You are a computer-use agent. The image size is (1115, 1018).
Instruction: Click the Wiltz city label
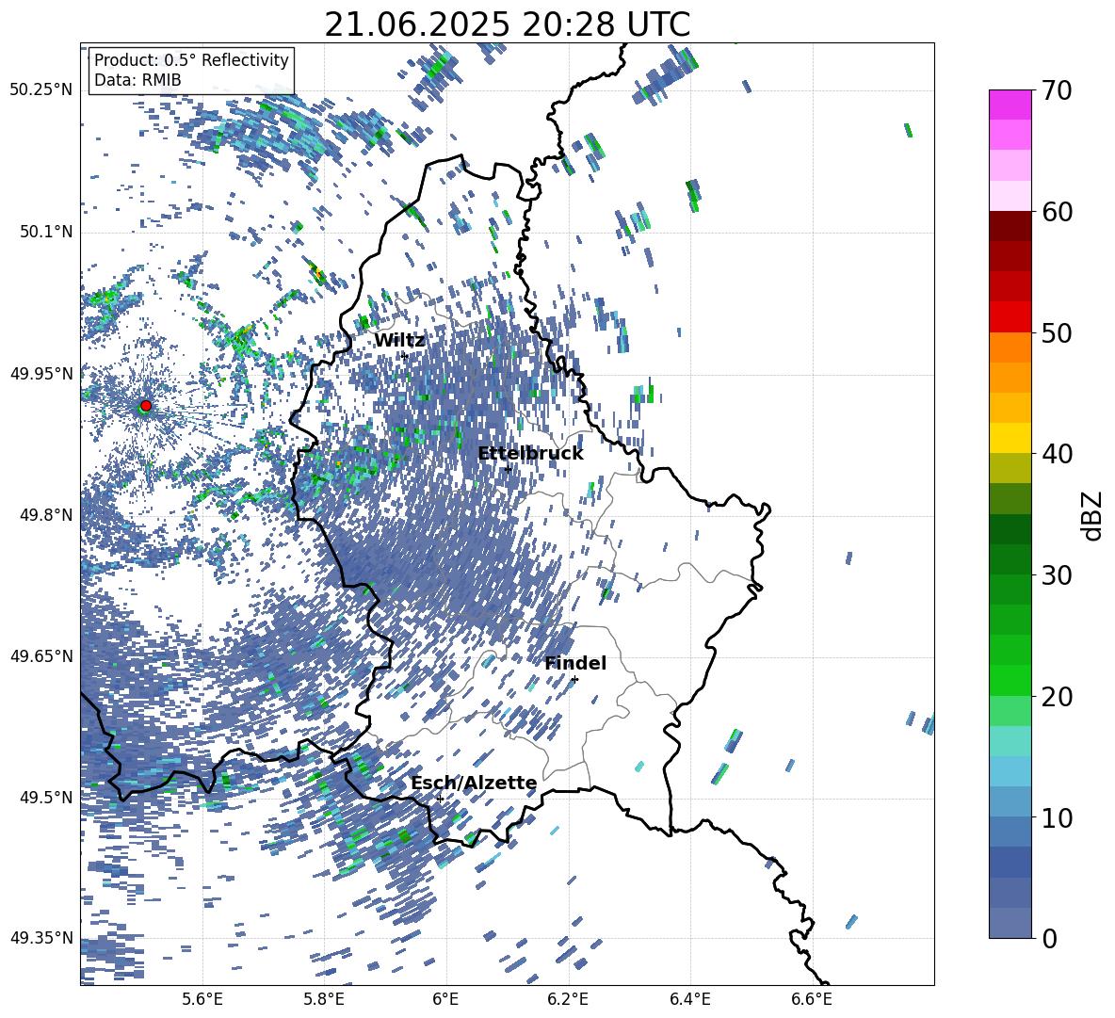point(399,340)
